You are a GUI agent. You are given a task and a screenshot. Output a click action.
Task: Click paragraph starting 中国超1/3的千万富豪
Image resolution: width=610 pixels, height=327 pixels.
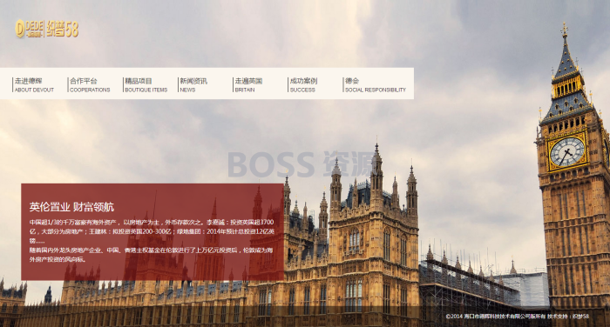[x=152, y=231]
